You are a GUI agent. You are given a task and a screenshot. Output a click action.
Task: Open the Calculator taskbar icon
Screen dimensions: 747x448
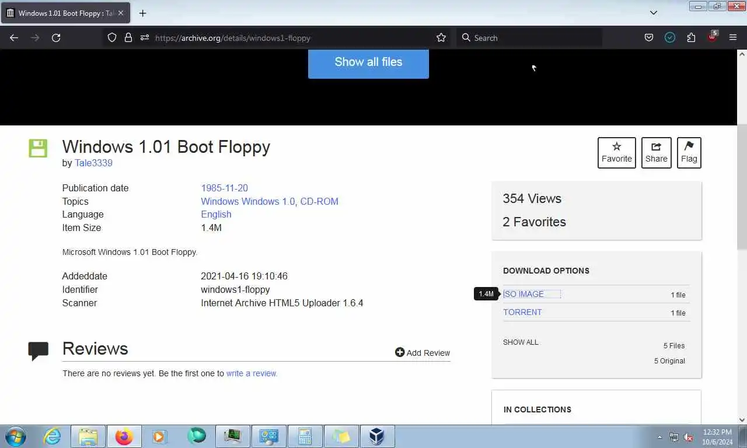(305, 436)
